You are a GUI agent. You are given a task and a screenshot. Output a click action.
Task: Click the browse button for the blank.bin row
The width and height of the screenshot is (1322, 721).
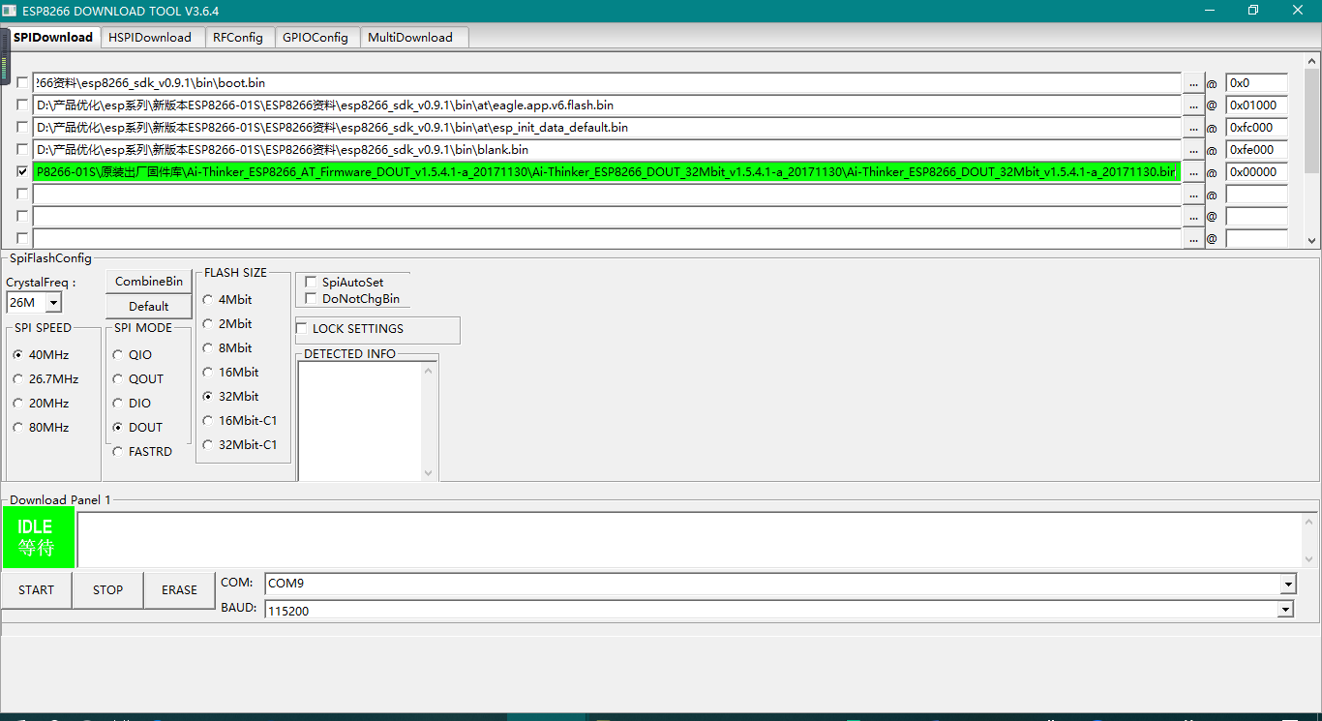pyautogui.click(x=1193, y=150)
